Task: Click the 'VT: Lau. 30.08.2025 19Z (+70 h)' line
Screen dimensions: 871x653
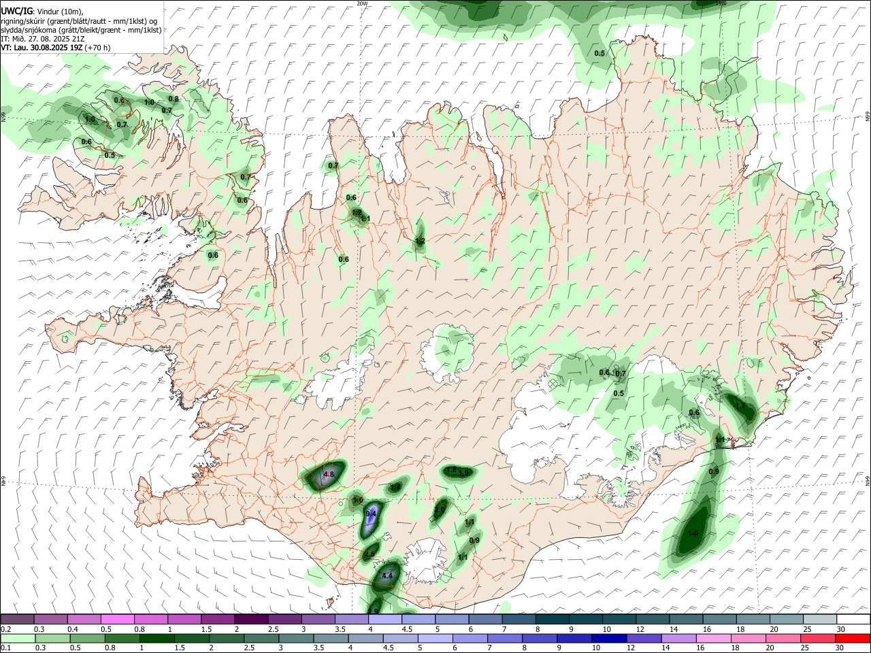Action: [56, 48]
